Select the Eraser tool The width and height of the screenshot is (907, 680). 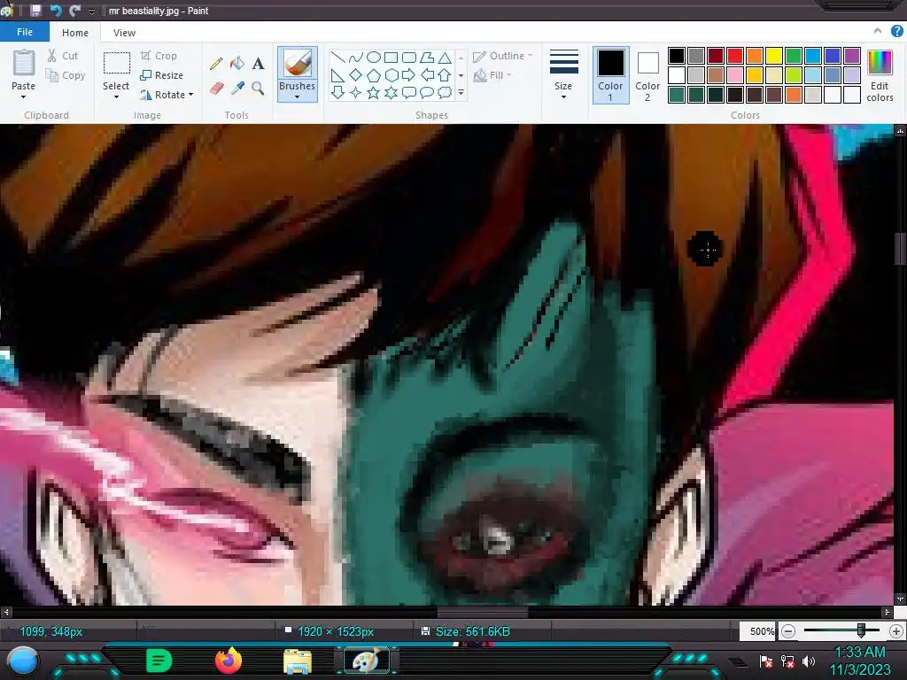[216, 88]
